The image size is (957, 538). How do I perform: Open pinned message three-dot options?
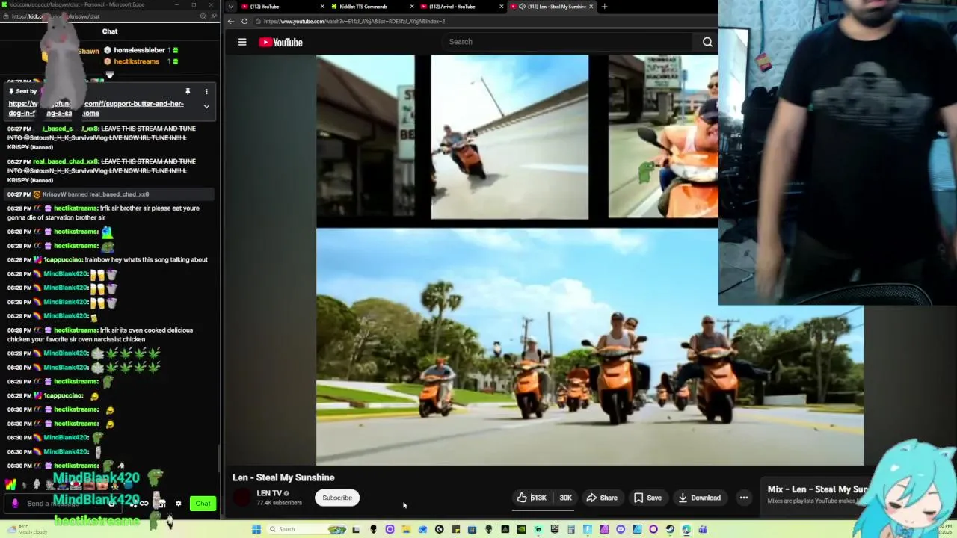pos(206,91)
